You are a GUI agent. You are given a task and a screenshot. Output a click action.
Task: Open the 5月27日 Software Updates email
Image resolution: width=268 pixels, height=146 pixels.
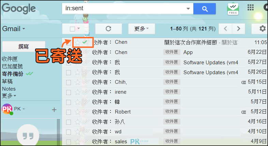click(x=211, y=63)
